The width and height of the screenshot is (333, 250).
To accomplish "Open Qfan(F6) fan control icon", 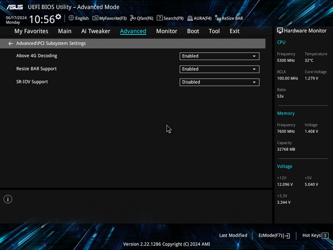I will point(133,18).
